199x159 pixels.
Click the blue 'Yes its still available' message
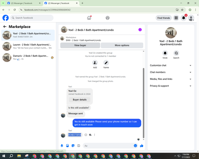point(107,123)
